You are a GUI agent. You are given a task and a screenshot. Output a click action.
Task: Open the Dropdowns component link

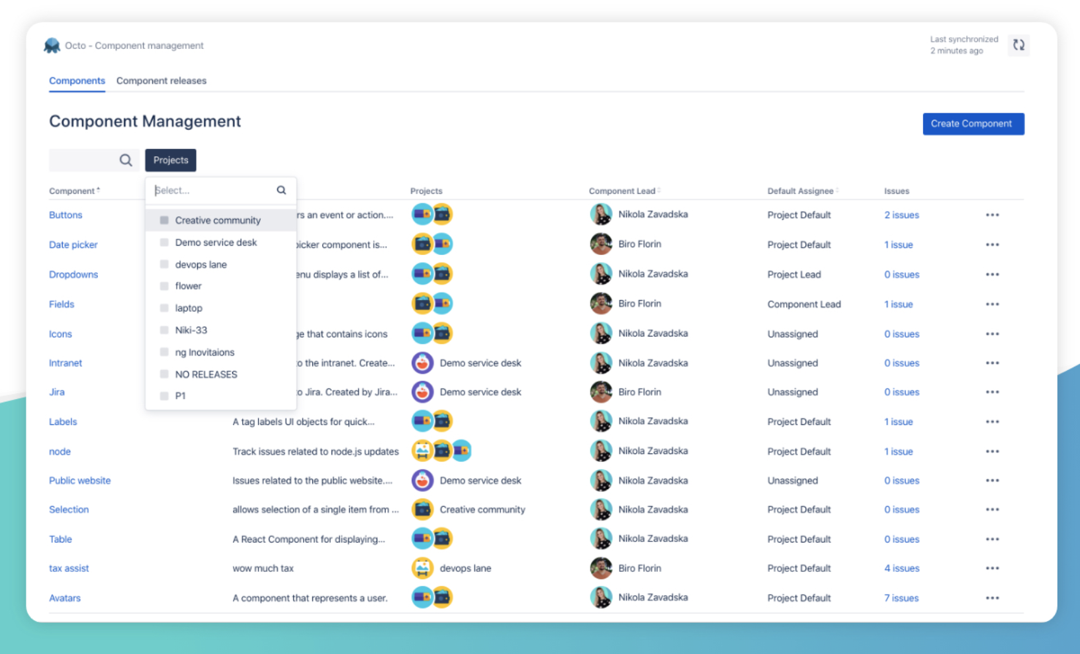73,275
